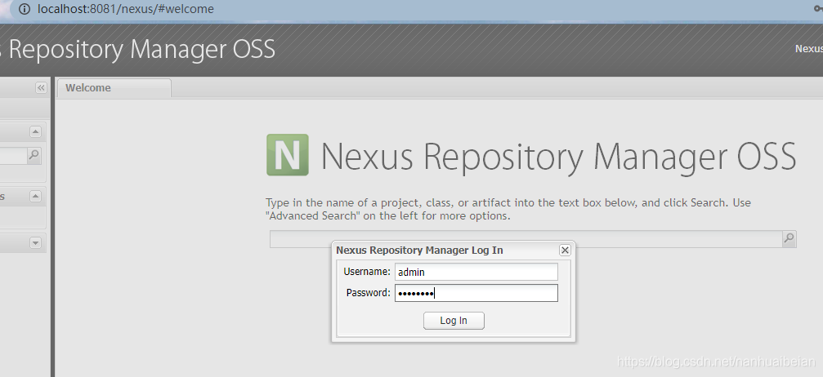Click the main artifact search text box

pos(526,239)
